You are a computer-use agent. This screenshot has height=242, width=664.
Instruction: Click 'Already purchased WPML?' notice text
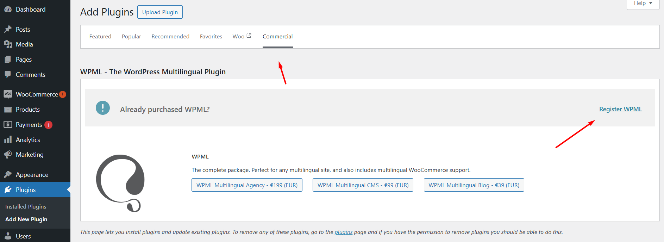click(x=165, y=110)
